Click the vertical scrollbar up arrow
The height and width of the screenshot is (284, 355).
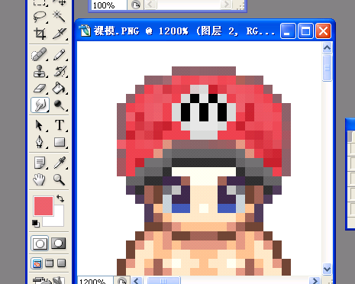327,47
